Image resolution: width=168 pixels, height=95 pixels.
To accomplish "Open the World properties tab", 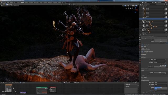I will [x=140, y=47].
